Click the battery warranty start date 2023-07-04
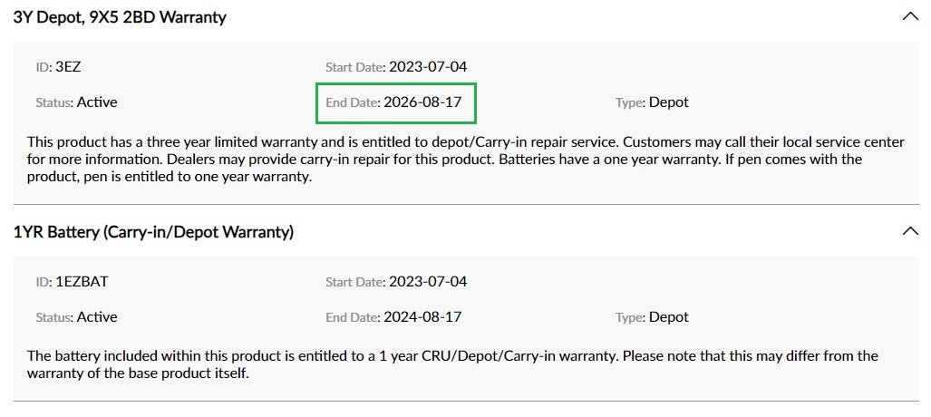The height and width of the screenshot is (417, 931). click(x=428, y=282)
